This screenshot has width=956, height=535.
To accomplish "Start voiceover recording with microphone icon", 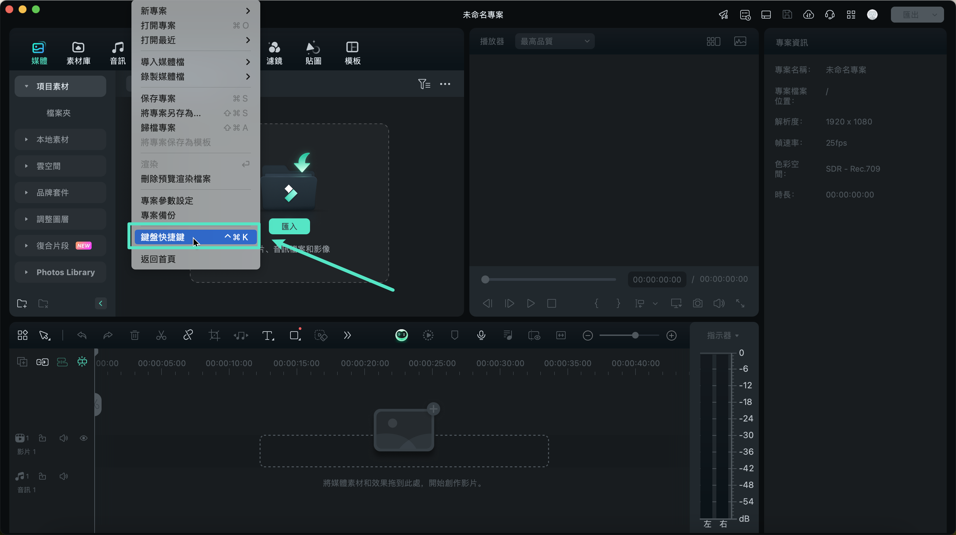I will coord(481,336).
